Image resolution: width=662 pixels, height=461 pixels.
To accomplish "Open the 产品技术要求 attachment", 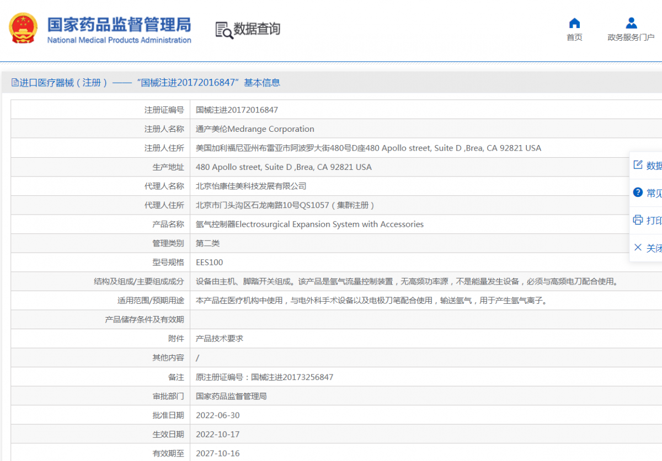I will pos(220,339).
